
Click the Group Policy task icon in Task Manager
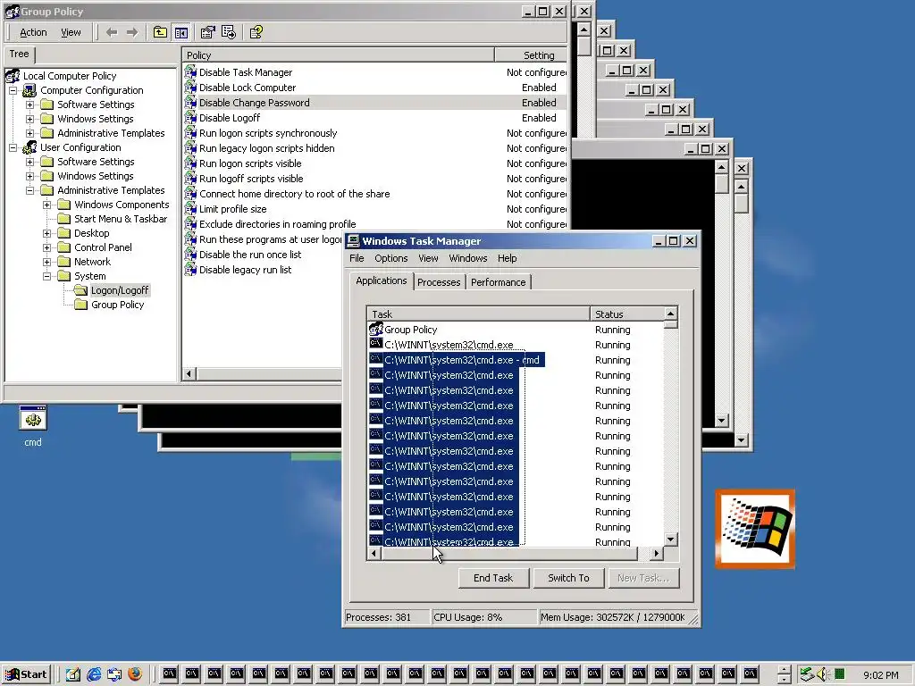[376, 329]
